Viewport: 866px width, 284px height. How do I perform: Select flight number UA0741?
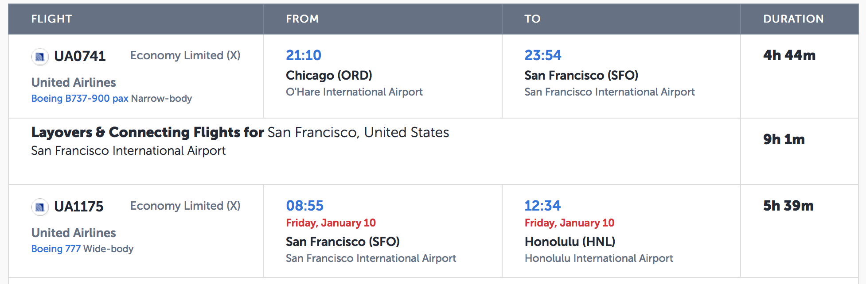[x=80, y=56]
